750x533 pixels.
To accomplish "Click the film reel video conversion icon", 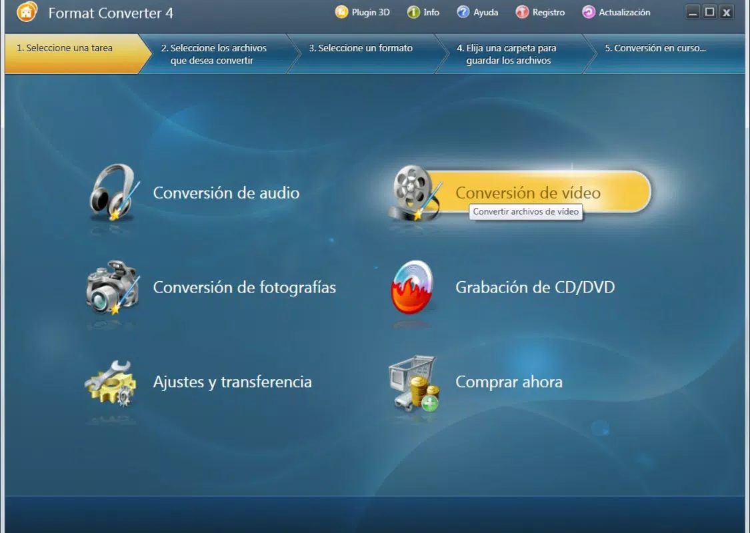I will click(x=415, y=193).
